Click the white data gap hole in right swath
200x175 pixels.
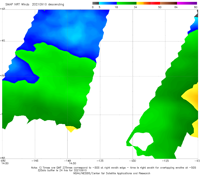pyautogui.click(x=142, y=141)
